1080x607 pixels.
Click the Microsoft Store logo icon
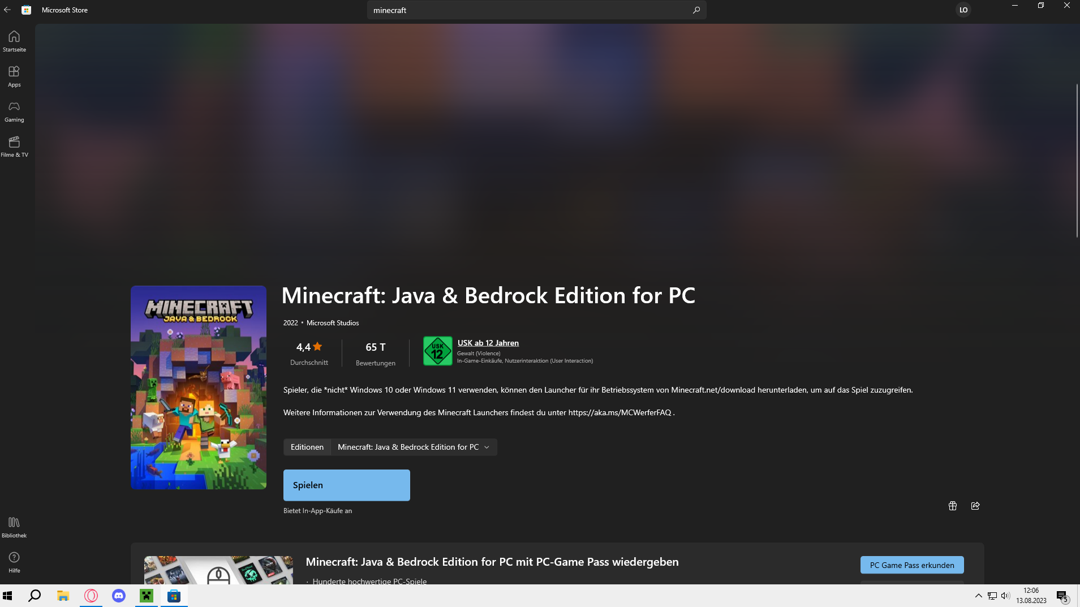pos(26,10)
